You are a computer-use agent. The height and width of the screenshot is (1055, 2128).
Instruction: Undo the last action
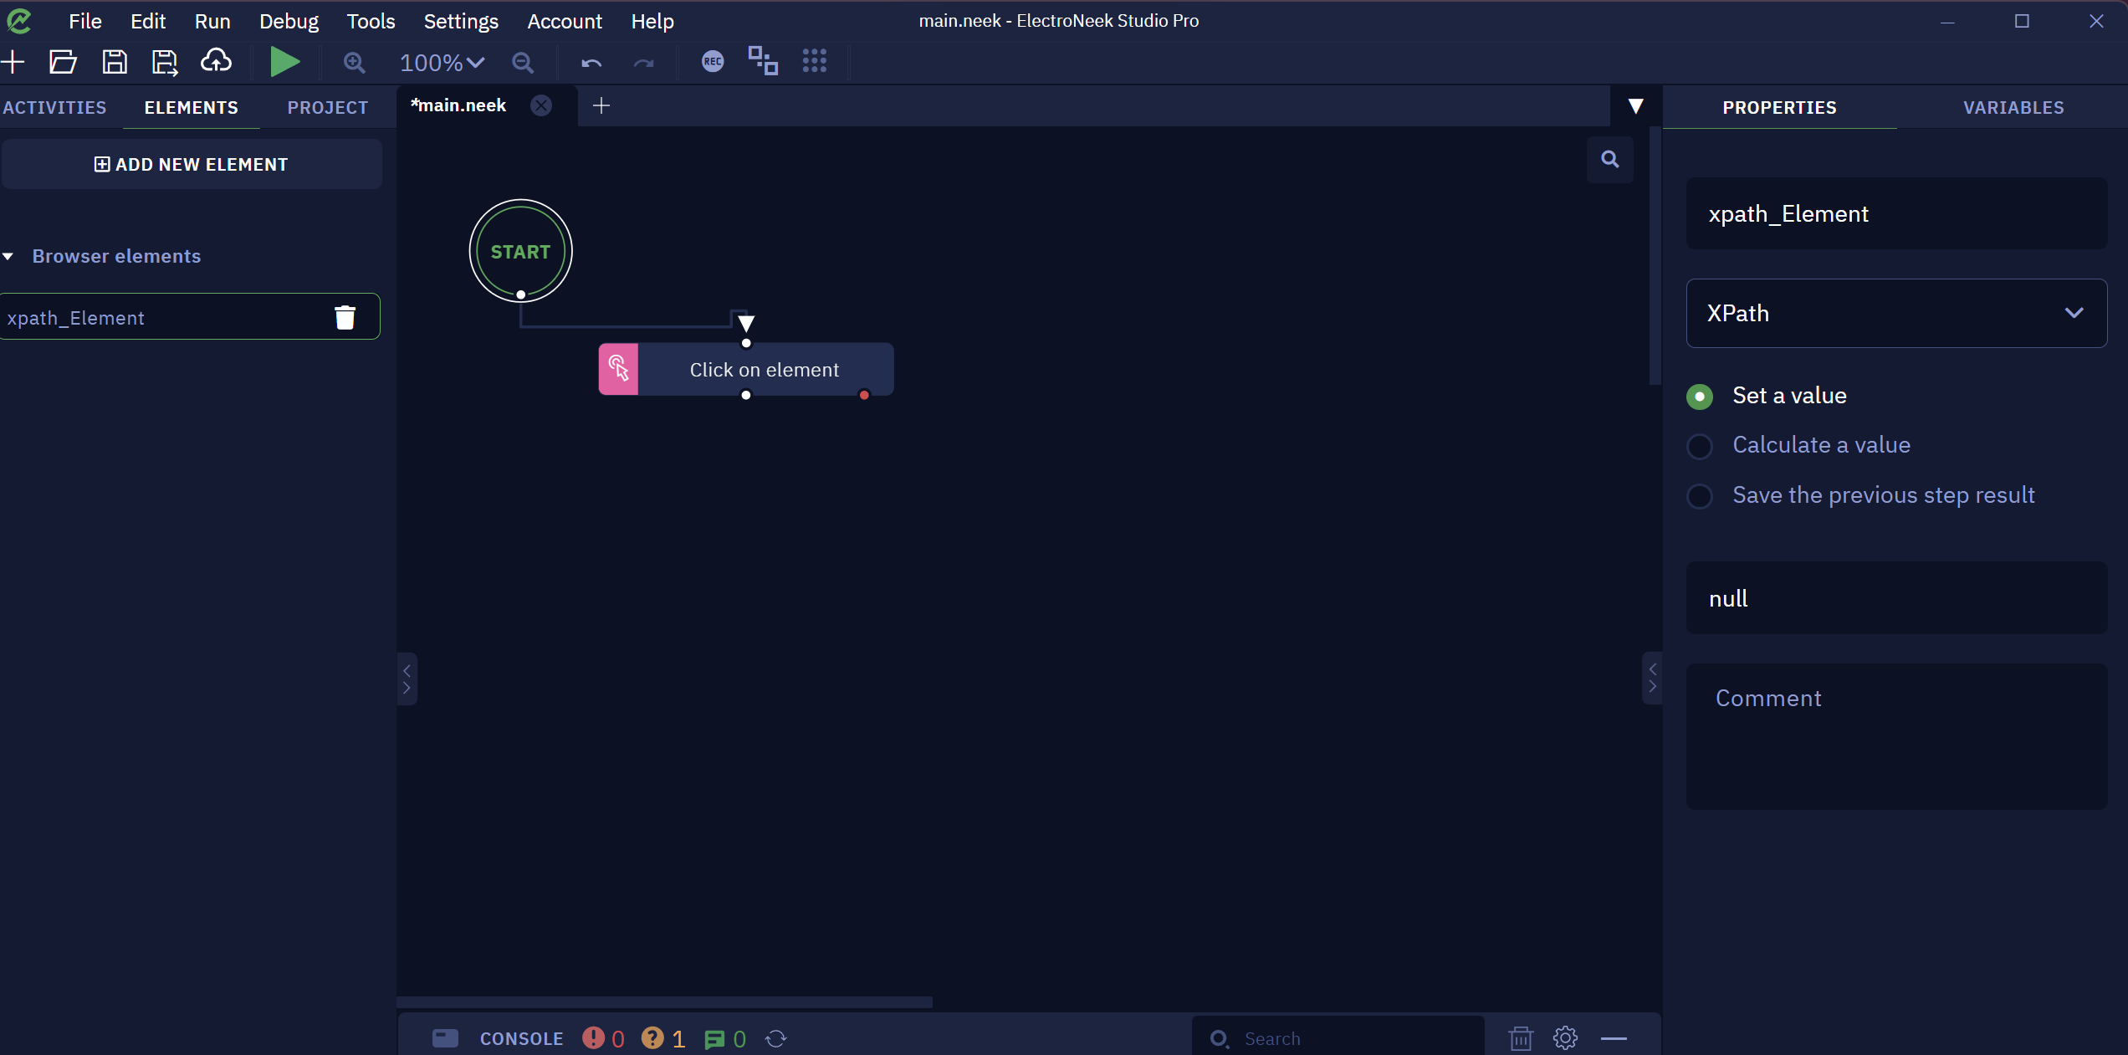click(591, 63)
